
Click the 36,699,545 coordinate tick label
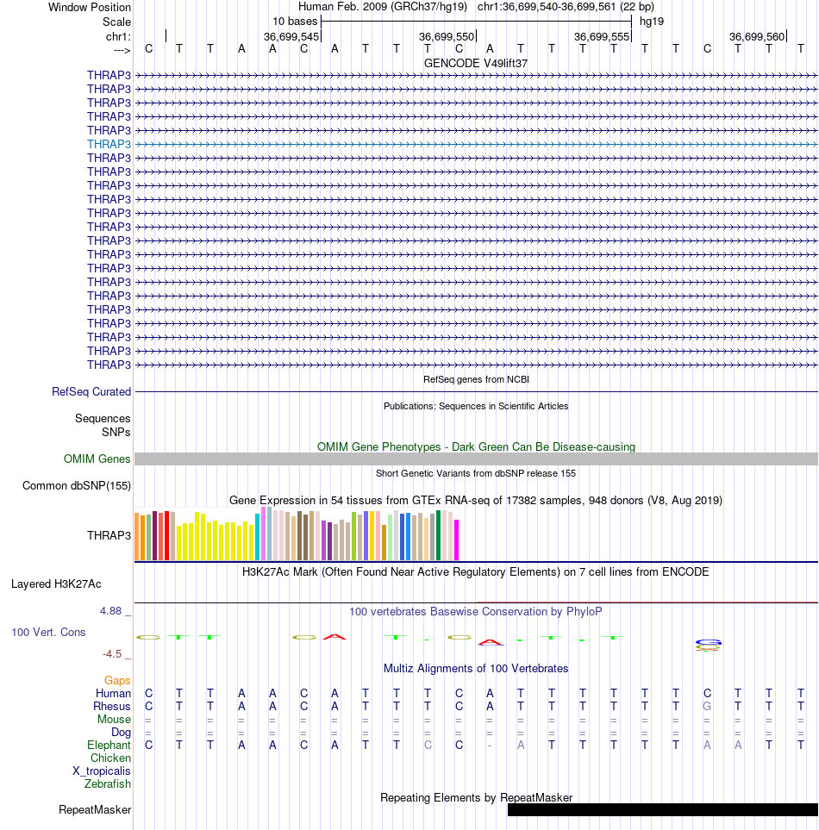pos(291,36)
